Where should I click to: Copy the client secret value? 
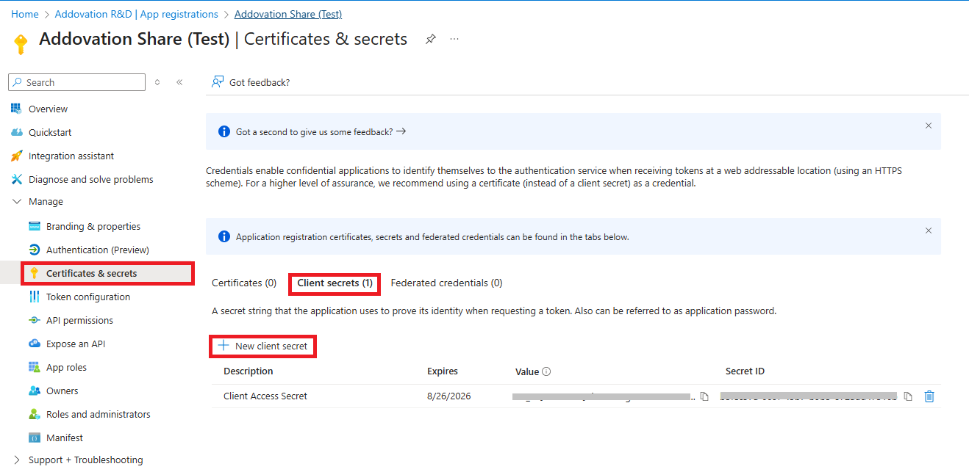coord(704,396)
